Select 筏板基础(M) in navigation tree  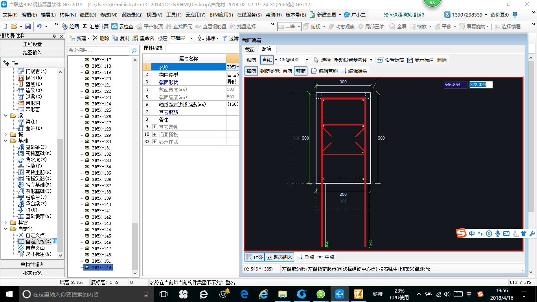[x=35, y=153]
